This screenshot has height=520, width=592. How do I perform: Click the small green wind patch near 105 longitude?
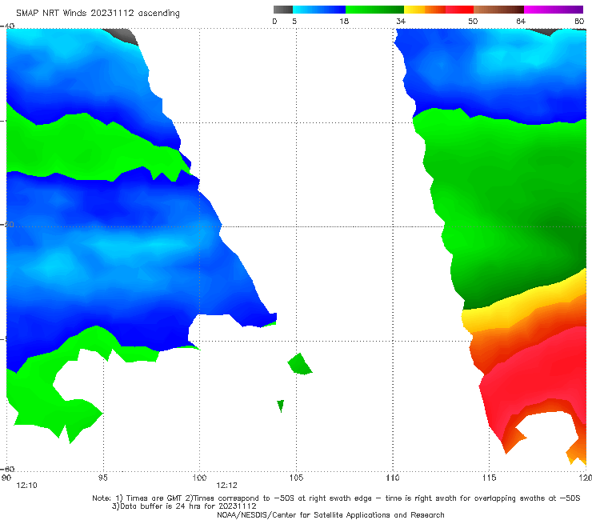tap(300, 365)
